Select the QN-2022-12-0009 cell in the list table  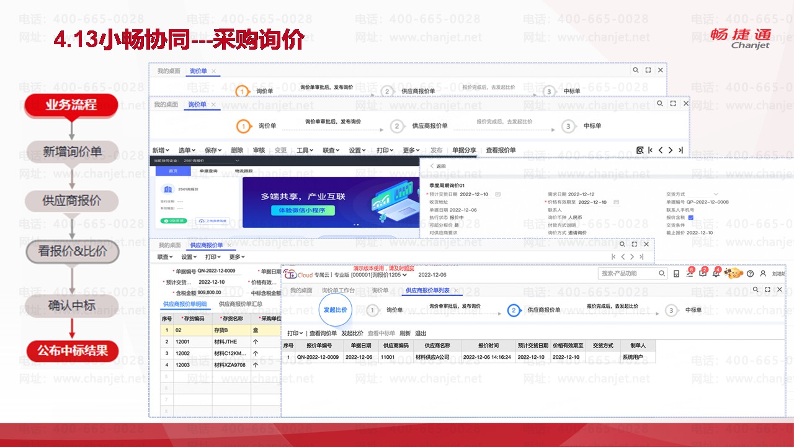pos(318,358)
